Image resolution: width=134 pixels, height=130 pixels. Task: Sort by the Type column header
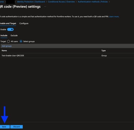[x=104, y=50]
